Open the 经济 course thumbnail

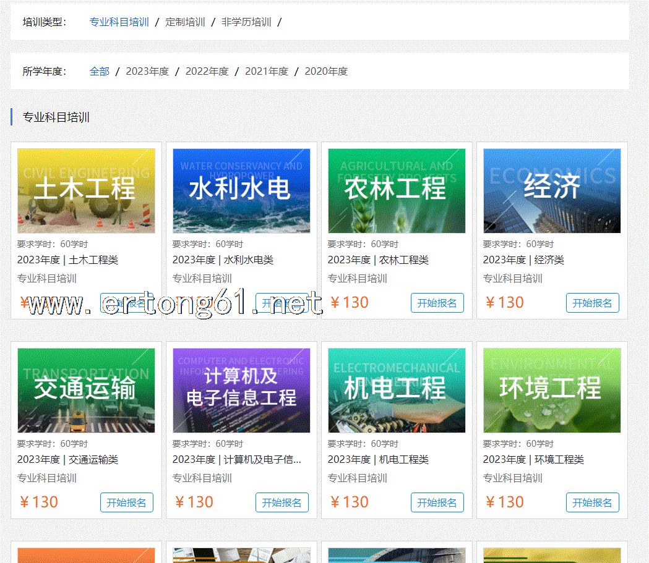point(552,190)
